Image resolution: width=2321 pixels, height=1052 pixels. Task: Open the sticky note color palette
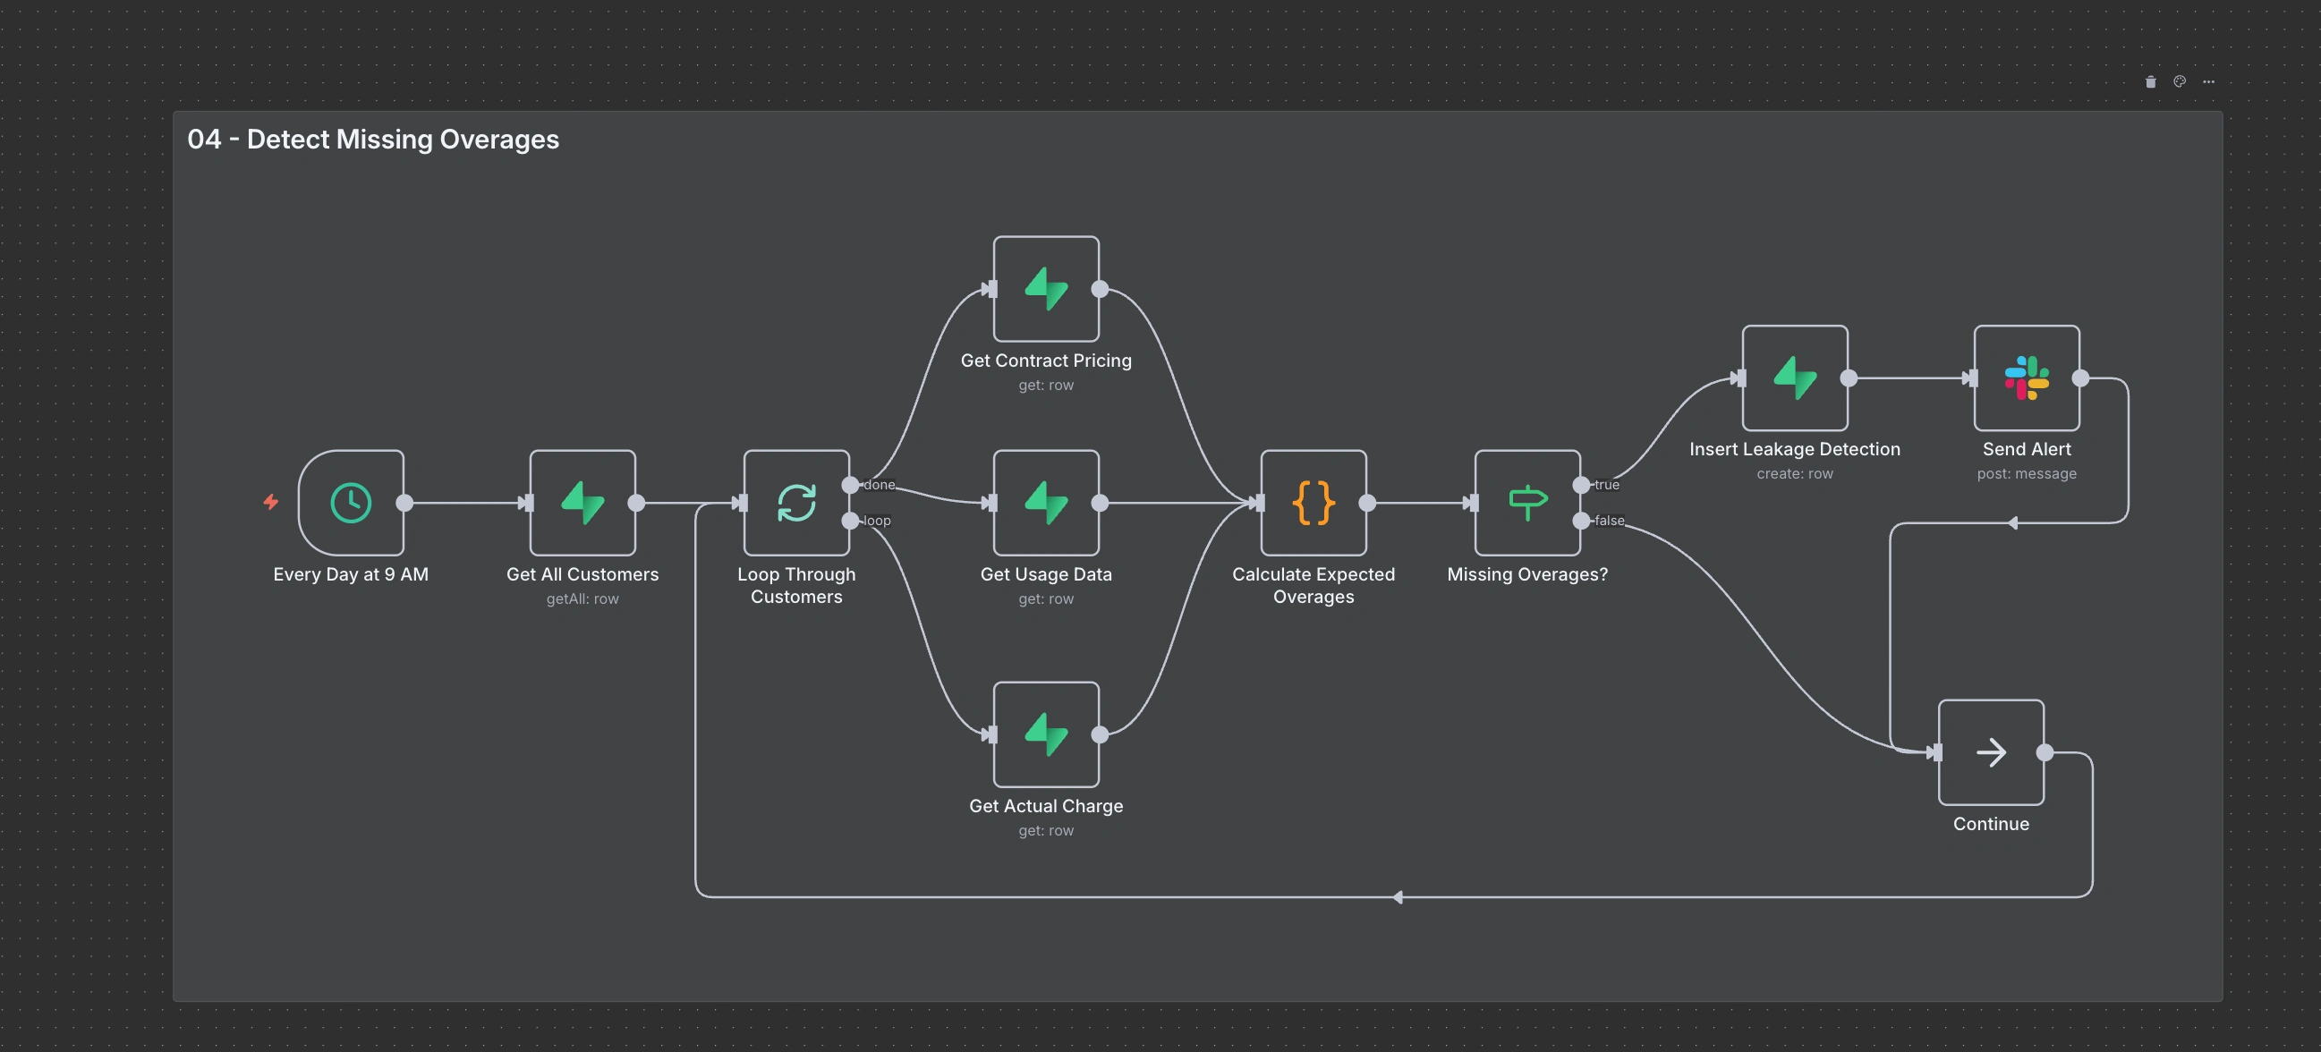coord(2180,82)
